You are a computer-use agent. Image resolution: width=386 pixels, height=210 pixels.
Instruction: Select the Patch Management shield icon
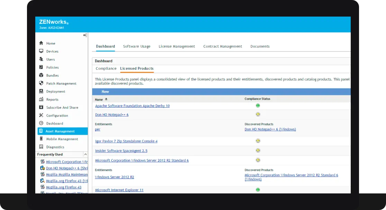pyautogui.click(x=41, y=83)
